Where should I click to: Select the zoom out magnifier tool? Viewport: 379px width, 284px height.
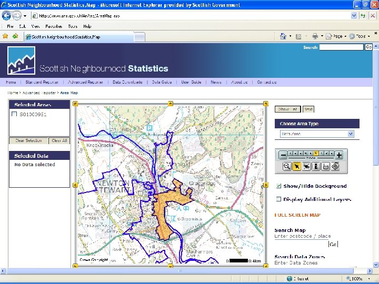(x=287, y=166)
